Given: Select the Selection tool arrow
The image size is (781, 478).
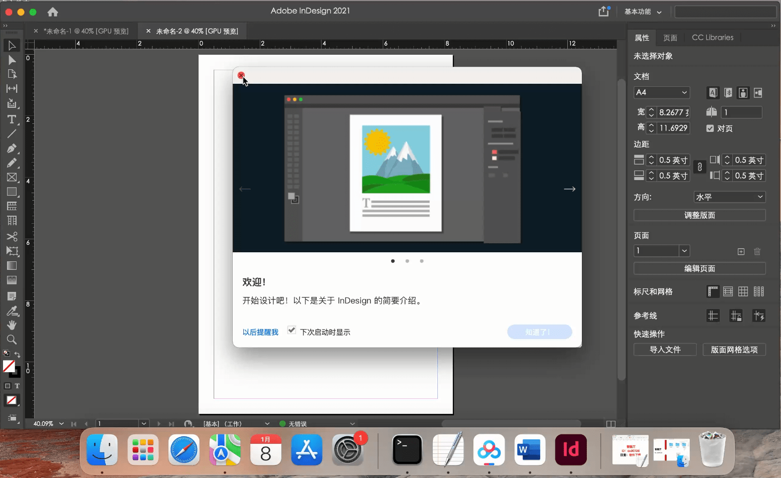Looking at the screenshot, I should tap(12, 46).
